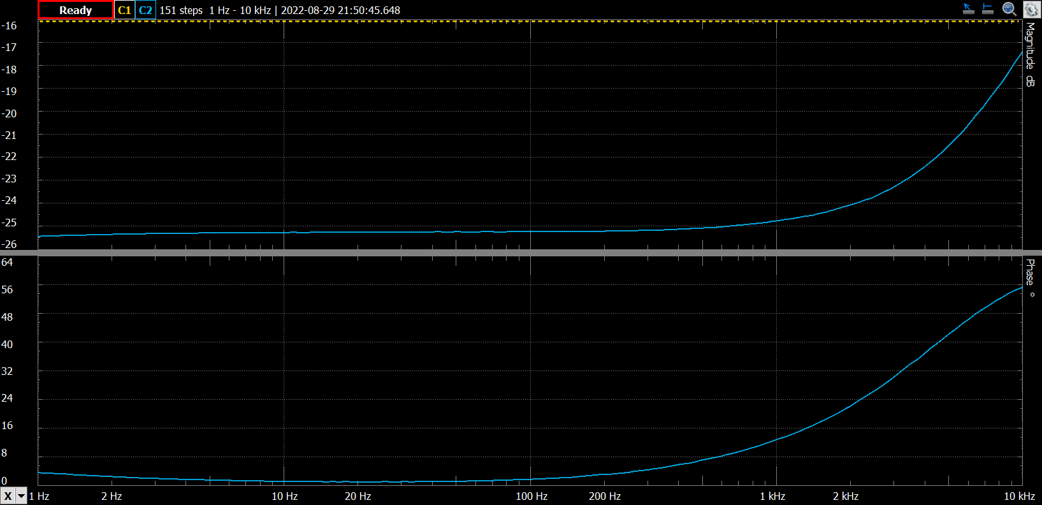Image resolution: width=1042 pixels, height=505 pixels.
Task: Click the acquisition timestamp 2022-08-29 text
Action: (340, 10)
